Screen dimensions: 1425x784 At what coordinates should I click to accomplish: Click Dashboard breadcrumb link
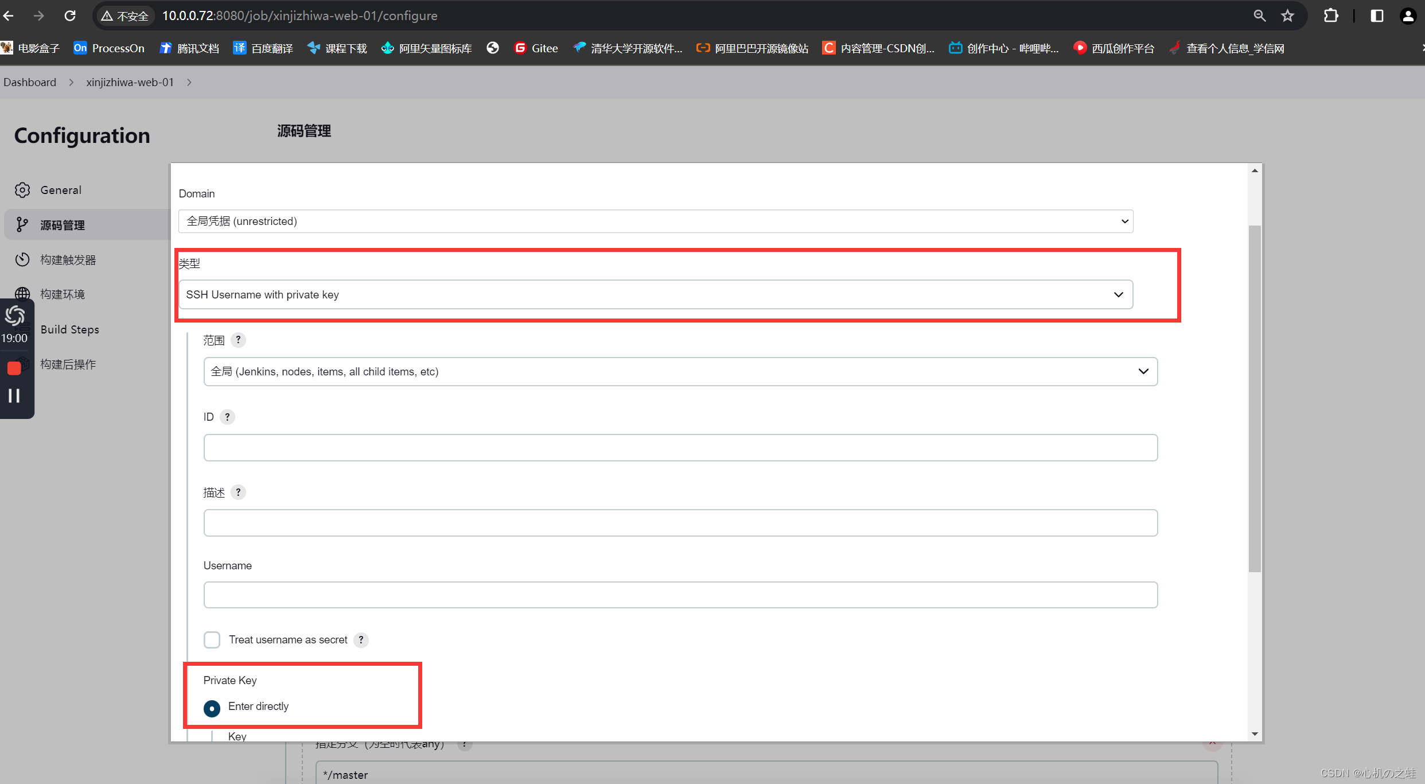(30, 82)
